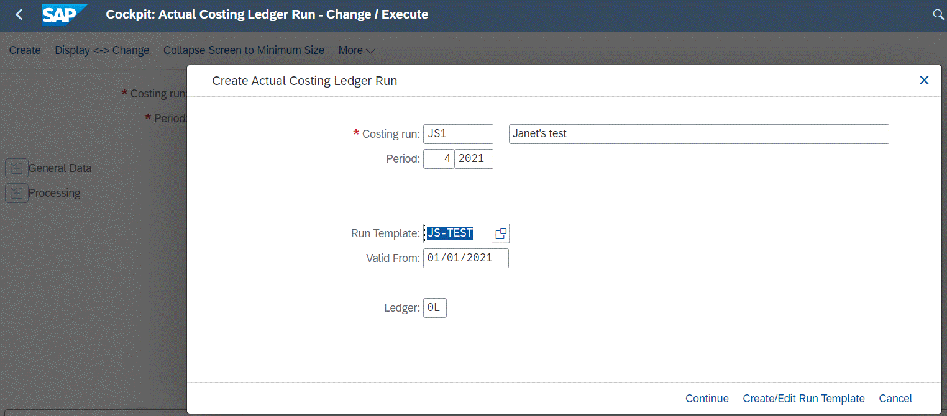The image size is (947, 416).
Task: Click the Cancel link
Action: (x=895, y=398)
